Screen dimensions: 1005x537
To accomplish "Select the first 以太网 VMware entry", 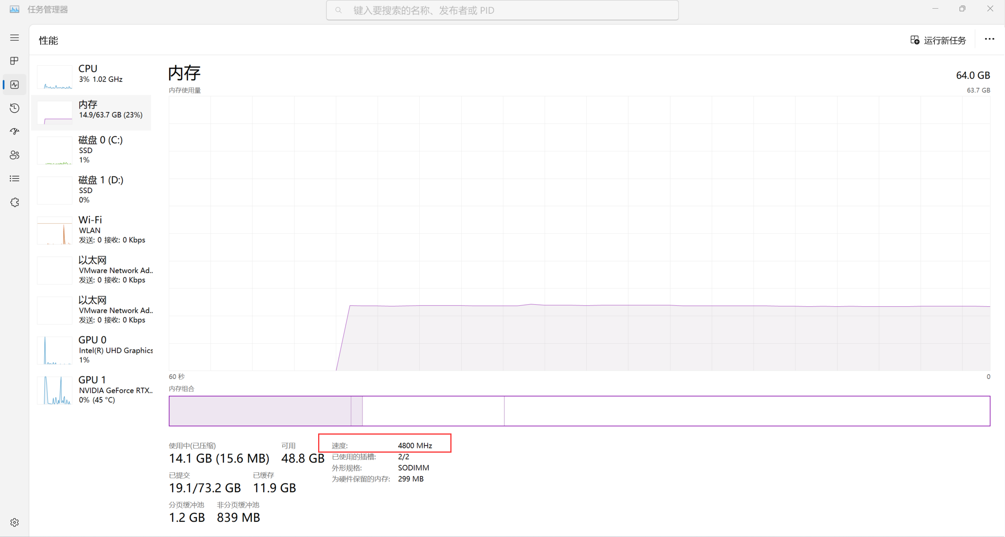I will 91,270.
